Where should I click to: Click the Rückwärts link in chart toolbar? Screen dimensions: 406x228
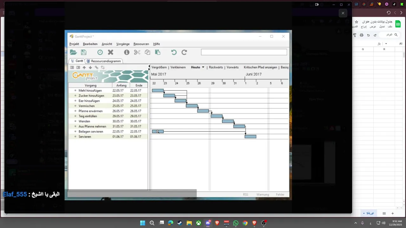pyautogui.click(x=216, y=67)
